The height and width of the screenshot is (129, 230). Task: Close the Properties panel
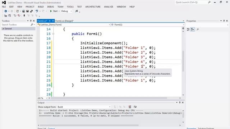227,21
